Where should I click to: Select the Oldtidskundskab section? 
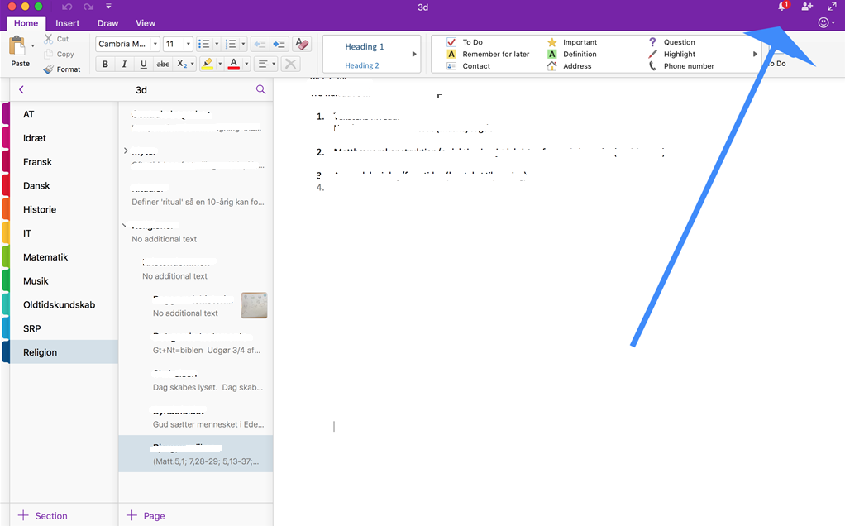(x=64, y=304)
